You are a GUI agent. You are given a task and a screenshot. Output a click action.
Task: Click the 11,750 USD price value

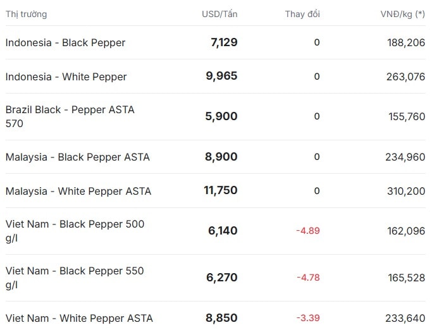tap(220, 190)
